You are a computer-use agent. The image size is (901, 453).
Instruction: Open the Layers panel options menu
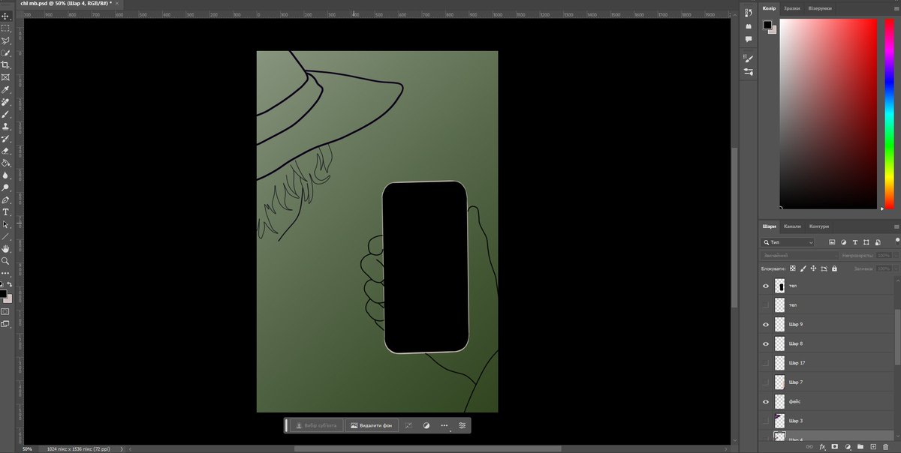[896, 226]
